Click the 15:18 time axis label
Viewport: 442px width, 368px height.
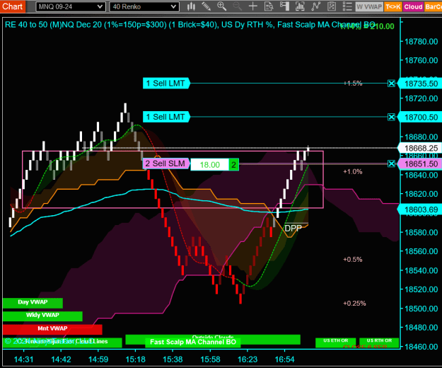[x=136, y=360]
